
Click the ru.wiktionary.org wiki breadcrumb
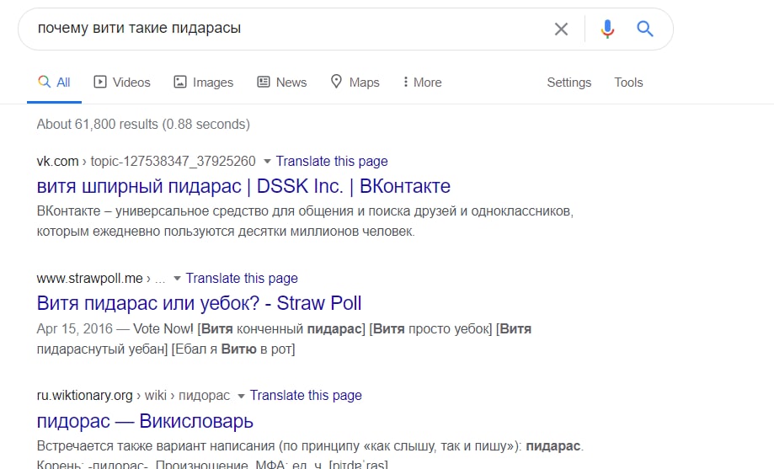(133, 396)
